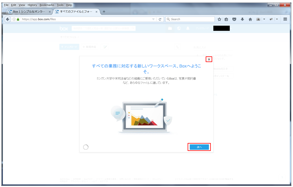This screenshot has height=187, width=293.
Task: Open the Edit menu
Action: [x=14, y=5]
